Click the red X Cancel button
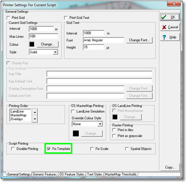 click(170, 27)
